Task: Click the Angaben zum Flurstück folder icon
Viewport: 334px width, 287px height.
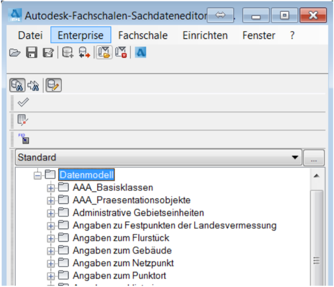Action: pyautogui.click(x=63, y=237)
